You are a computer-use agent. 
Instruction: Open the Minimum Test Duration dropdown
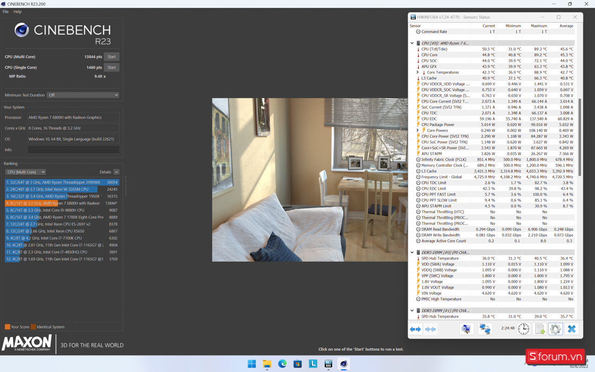83,95
